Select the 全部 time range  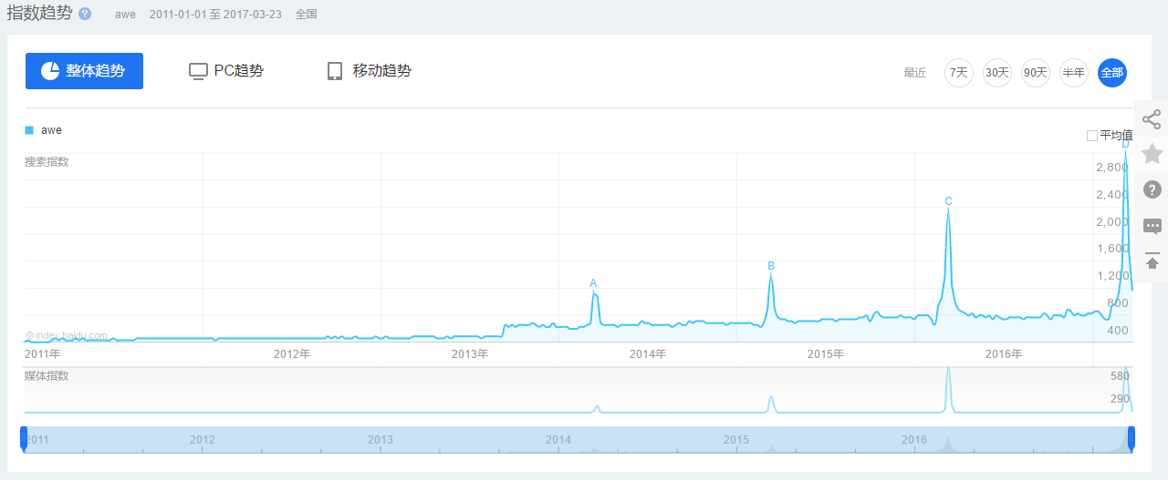(1112, 73)
